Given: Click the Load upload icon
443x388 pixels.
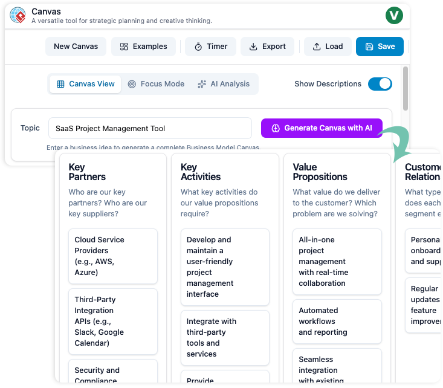Looking at the screenshot, I should pos(316,47).
